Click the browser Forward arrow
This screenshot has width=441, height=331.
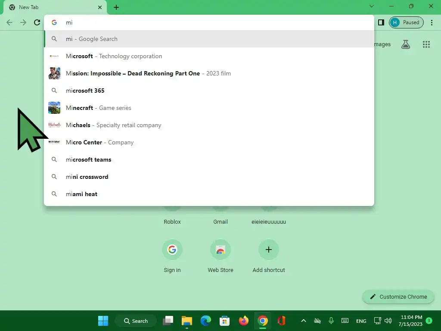click(23, 22)
